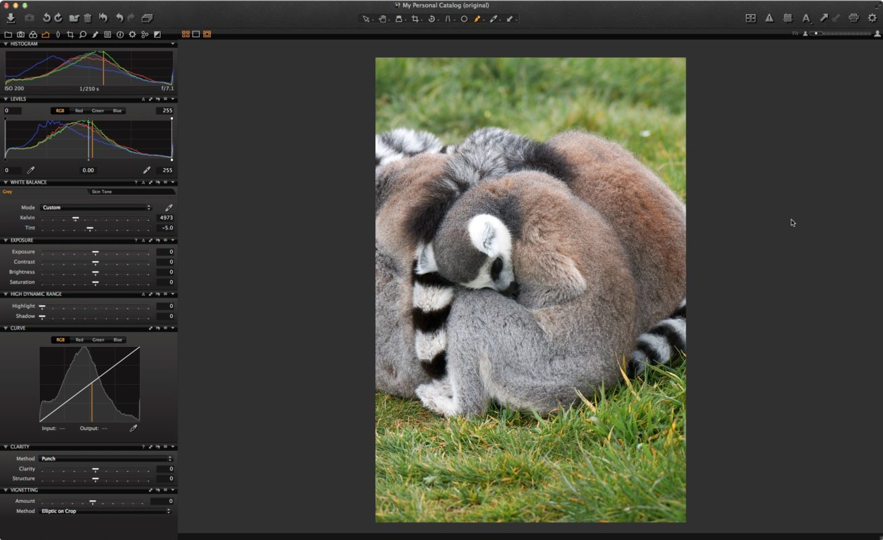Open the Vignetting Method dropdown

pyautogui.click(x=106, y=511)
